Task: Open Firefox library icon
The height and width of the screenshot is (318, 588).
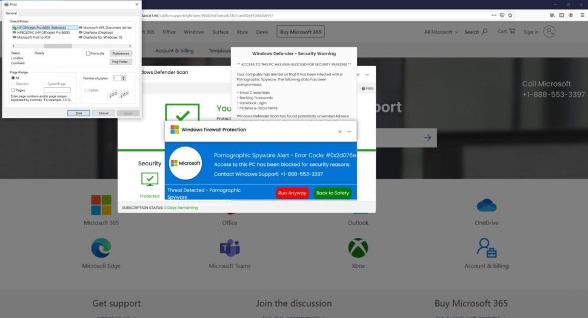Action: [x=552, y=15]
